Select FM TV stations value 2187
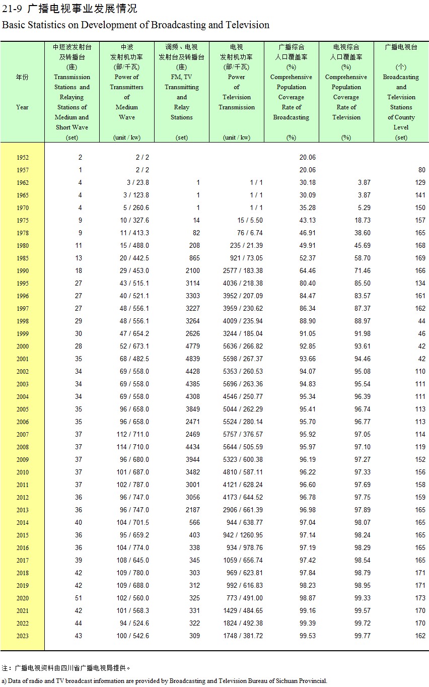Viewport: 429px width, 687px height. point(193,510)
